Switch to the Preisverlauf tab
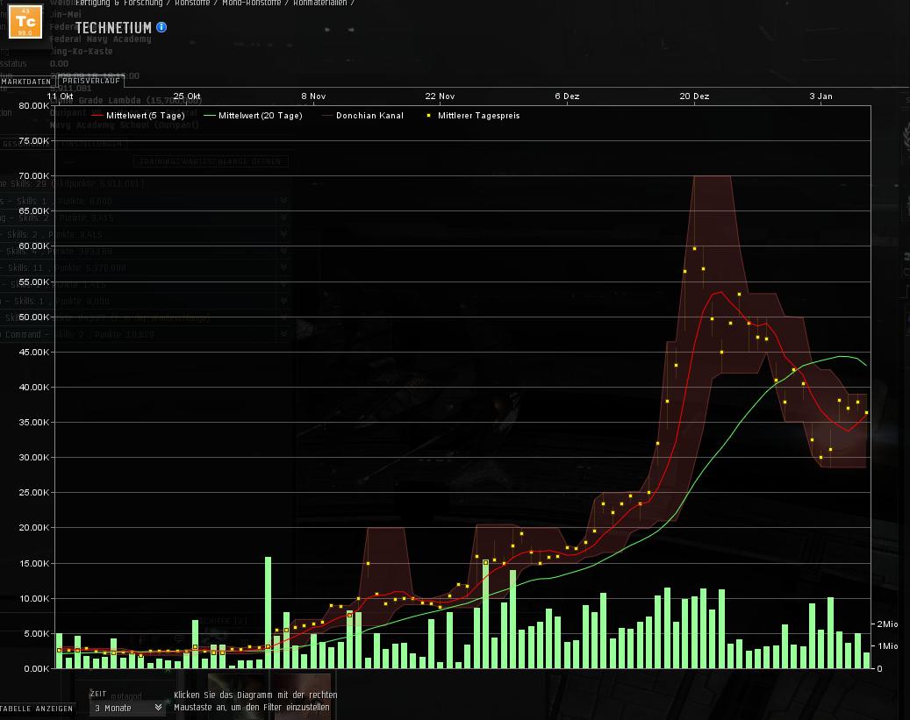Screen dimensions: 910x720 [91, 81]
